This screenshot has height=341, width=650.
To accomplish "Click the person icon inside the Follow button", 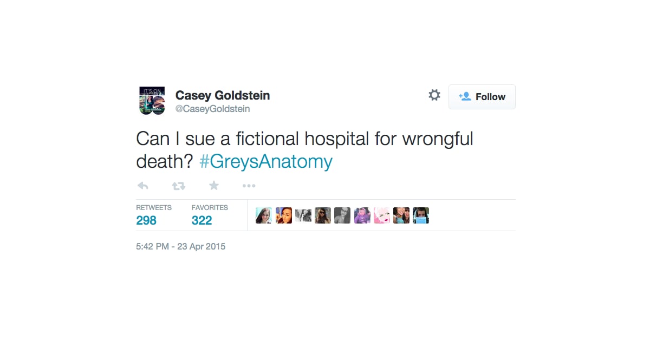I will (465, 97).
